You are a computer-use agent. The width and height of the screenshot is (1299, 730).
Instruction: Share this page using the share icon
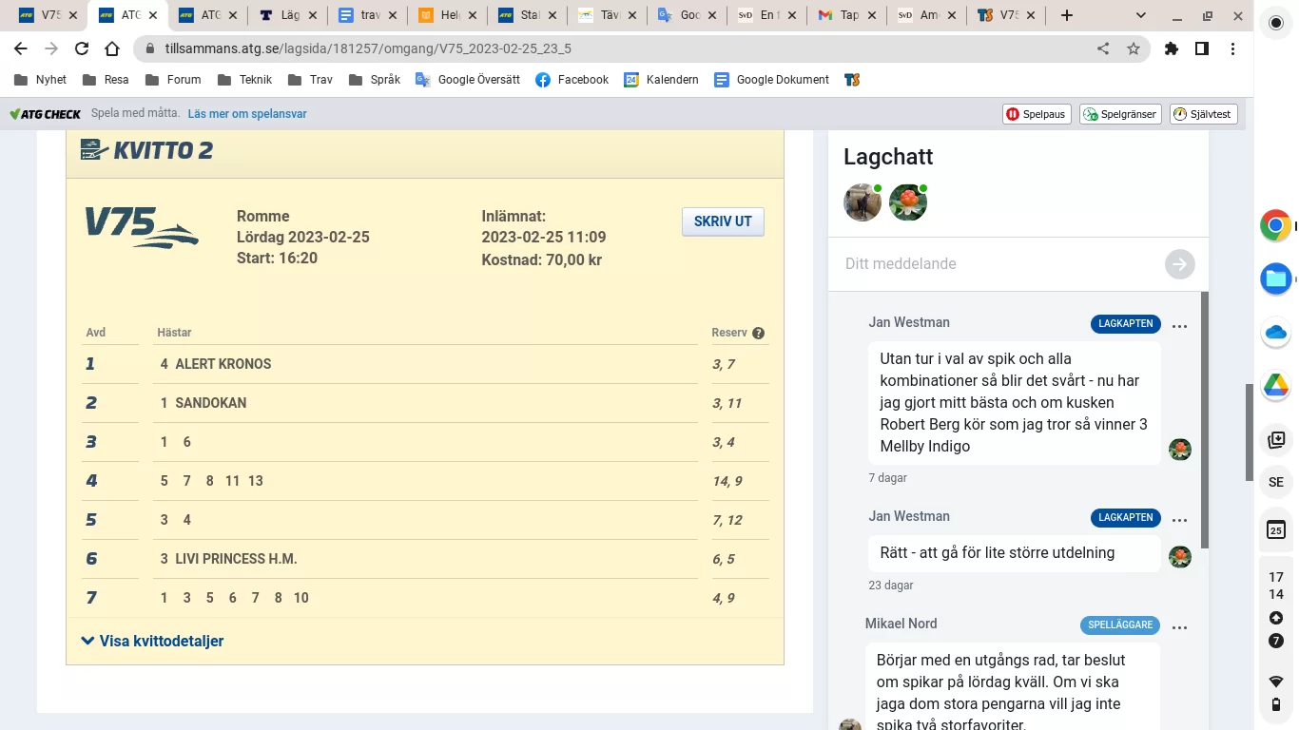tap(1103, 48)
